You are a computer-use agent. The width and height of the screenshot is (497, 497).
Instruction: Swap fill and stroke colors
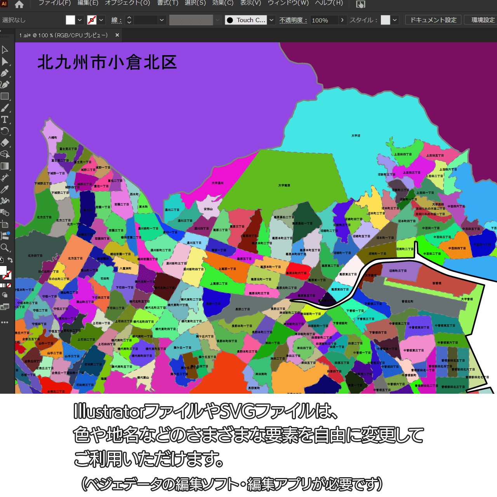coord(10,260)
